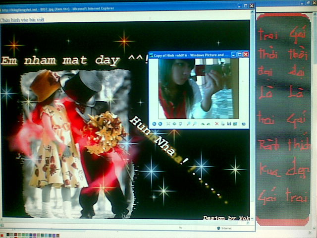The image size is (317, 238).
Task: Click Paint window vertical scrollbar up arrow
Action: pos(315,14)
